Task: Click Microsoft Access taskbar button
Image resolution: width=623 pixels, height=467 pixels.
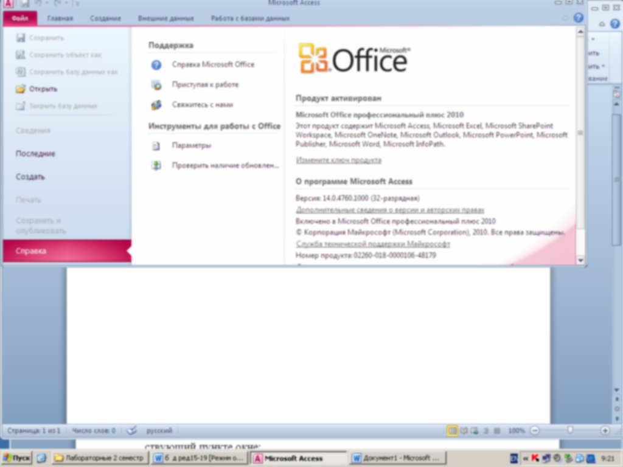Action: (x=298, y=458)
